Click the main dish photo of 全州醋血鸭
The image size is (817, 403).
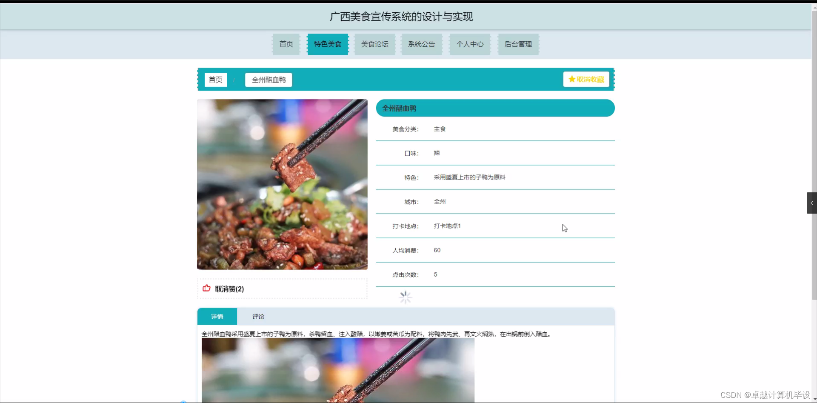coord(282,184)
